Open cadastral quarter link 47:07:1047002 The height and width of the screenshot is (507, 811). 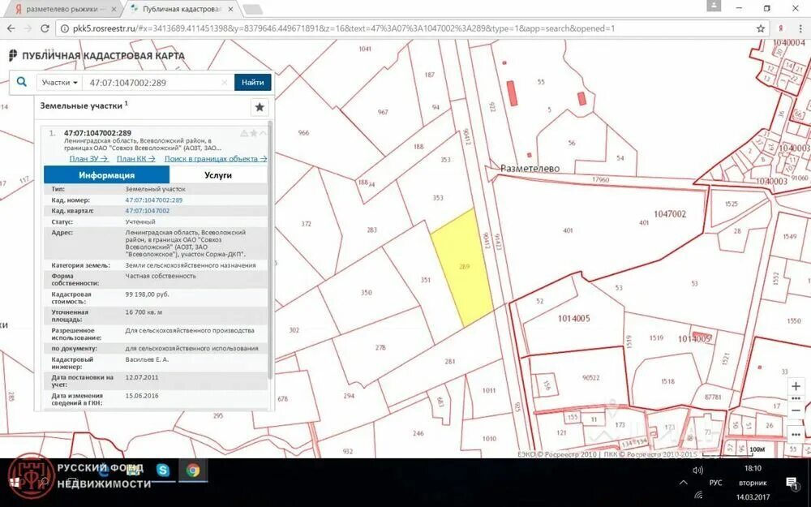[148, 211]
